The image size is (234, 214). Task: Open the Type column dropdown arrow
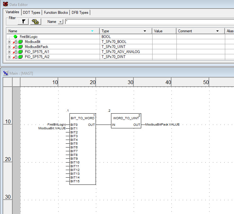tap(145, 31)
